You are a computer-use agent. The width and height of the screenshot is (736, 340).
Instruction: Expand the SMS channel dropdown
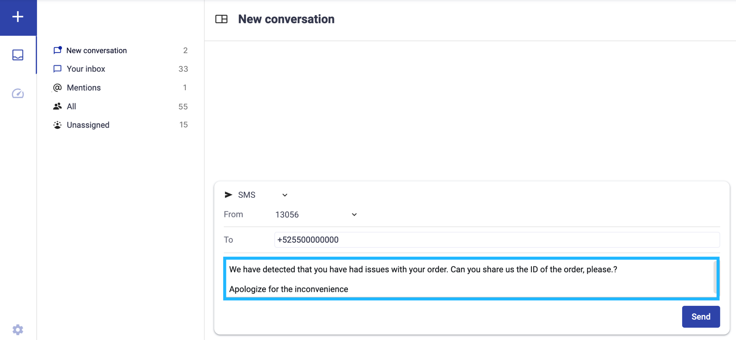tap(285, 195)
